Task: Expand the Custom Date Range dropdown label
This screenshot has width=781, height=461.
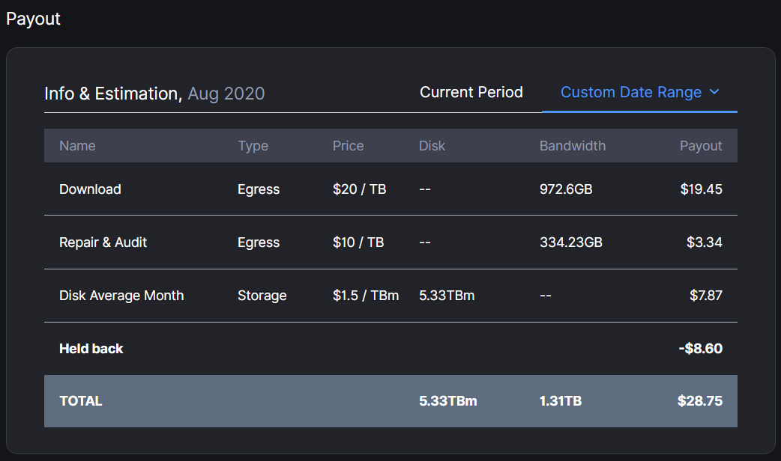Action: pyautogui.click(x=630, y=92)
